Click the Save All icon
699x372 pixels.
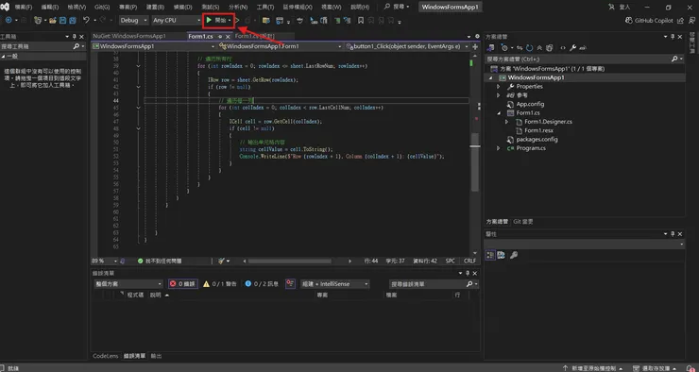click(x=72, y=21)
